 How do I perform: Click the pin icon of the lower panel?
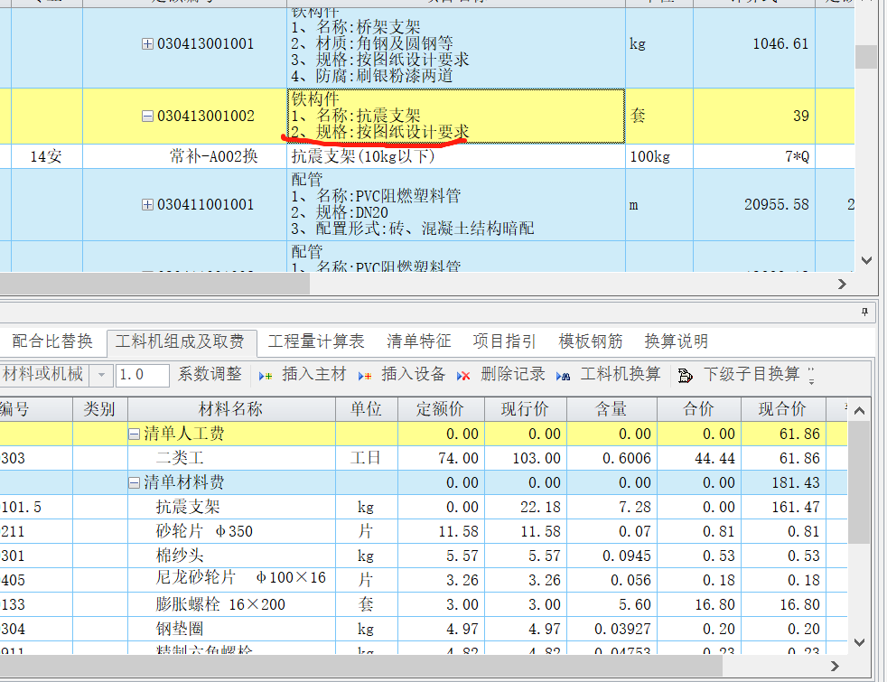pyautogui.click(x=864, y=312)
